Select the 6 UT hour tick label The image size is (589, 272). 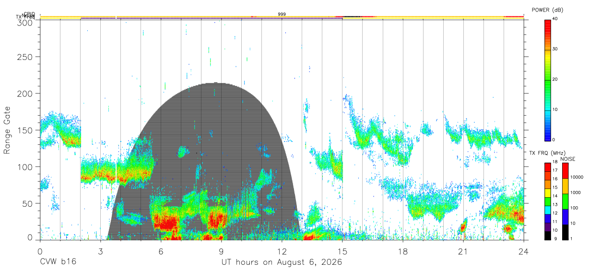point(161,250)
